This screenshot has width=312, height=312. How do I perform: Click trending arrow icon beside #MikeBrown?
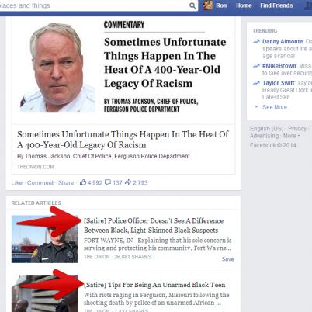pos(256,66)
